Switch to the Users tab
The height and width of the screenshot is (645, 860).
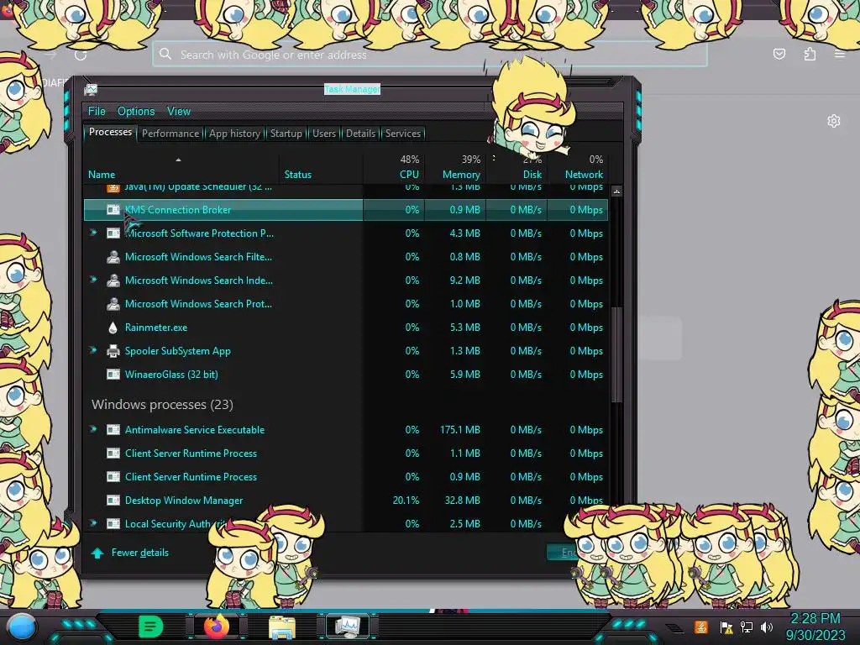tap(323, 134)
